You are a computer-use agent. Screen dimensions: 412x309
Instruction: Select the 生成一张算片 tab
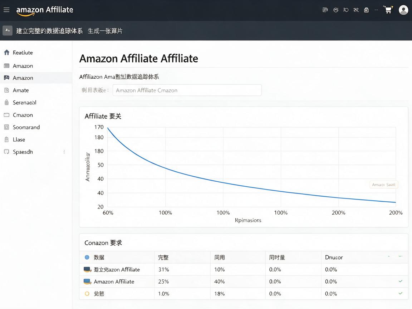tap(105, 31)
